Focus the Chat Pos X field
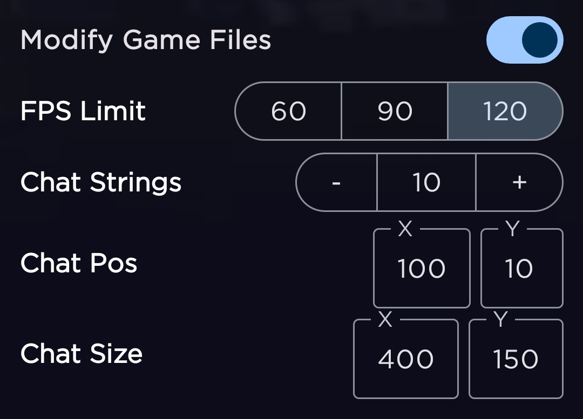The image size is (583, 419). pyautogui.click(x=422, y=269)
